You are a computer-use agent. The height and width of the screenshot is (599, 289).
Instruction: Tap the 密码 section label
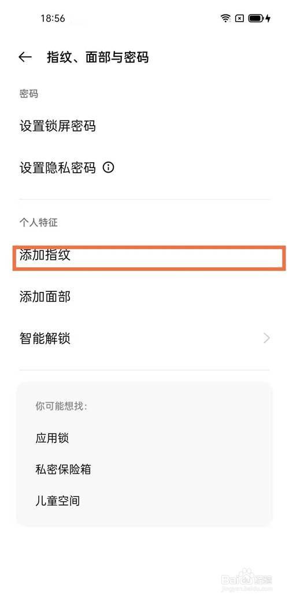tap(28, 94)
